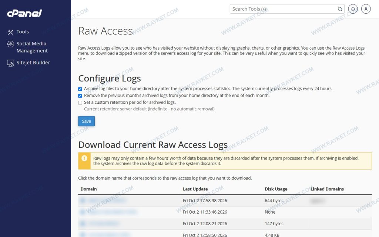
Task: Select the '644 bytes' disk usage cell
Action: (x=274, y=200)
